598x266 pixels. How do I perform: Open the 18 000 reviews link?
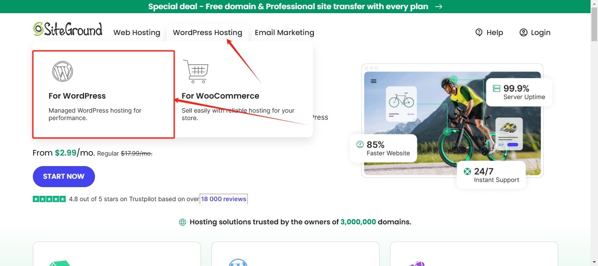pos(224,199)
